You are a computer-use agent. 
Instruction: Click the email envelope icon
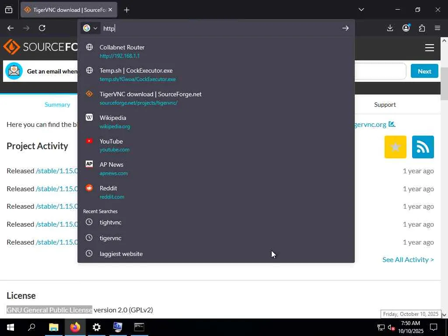(14, 71)
